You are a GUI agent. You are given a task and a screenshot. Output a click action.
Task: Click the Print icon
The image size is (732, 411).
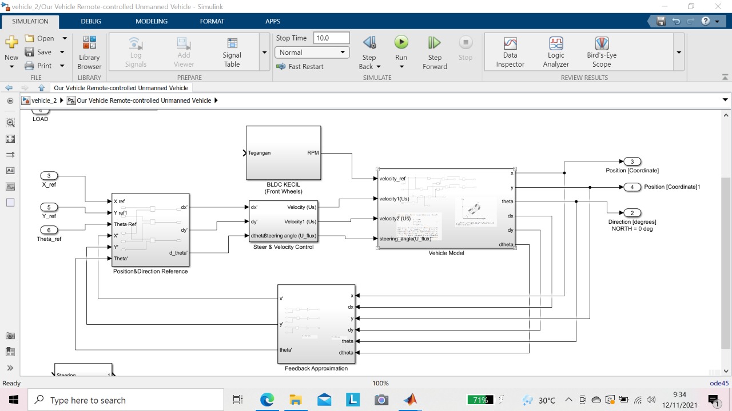29,66
